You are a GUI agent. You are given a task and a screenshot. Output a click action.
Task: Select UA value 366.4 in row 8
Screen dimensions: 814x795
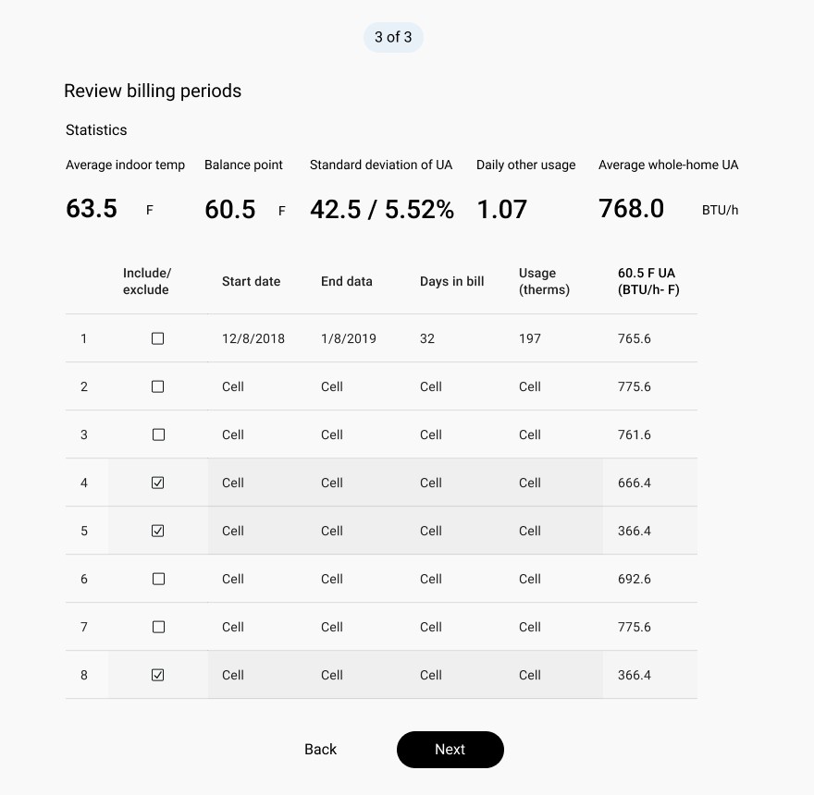coord(634,675)
